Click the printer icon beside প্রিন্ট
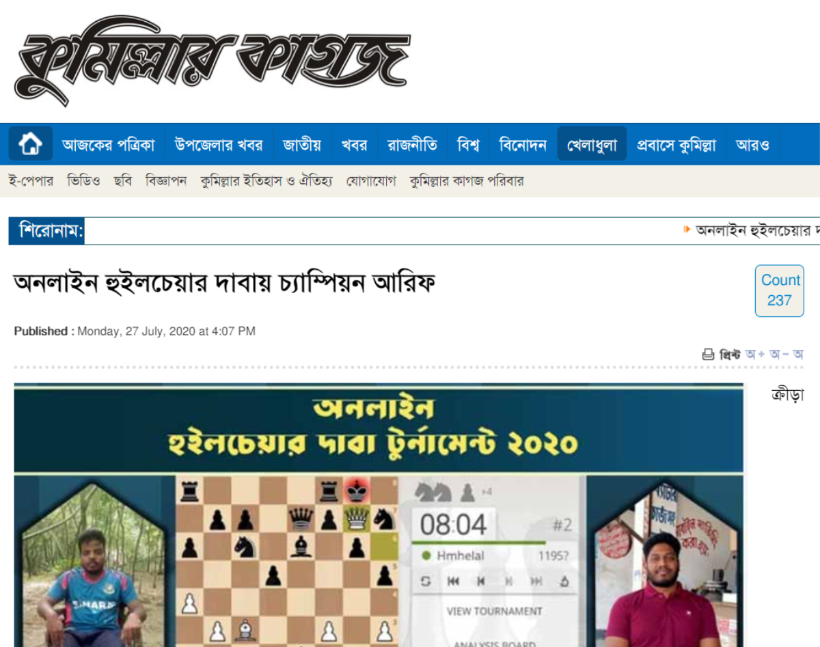Viewport: 820px width, 647px height. click(x=708, y=355)
